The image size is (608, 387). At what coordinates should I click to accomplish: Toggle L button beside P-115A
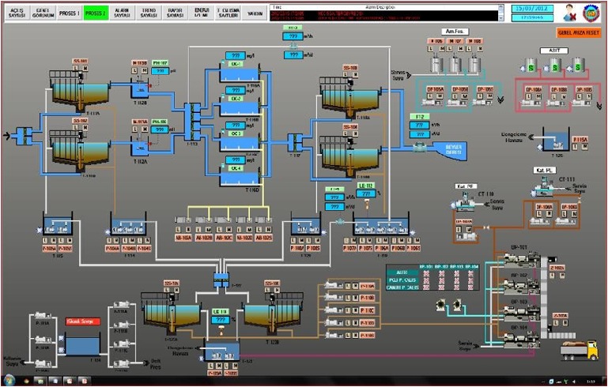(576, 146)
